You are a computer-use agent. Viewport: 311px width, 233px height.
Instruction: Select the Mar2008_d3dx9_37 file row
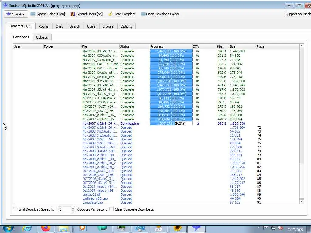100,51
